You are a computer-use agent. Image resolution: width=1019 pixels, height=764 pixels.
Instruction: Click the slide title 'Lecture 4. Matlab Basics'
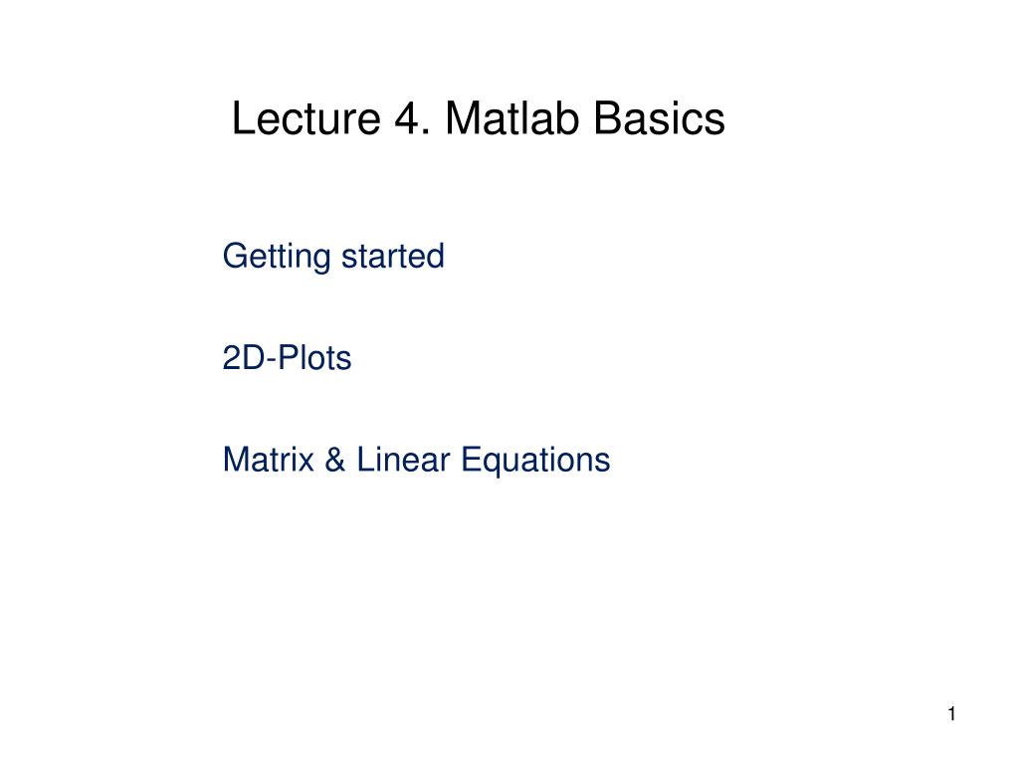click(x=479, y=119)
